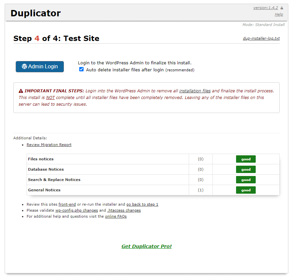View wp-config.php changes

click(76, 210)
